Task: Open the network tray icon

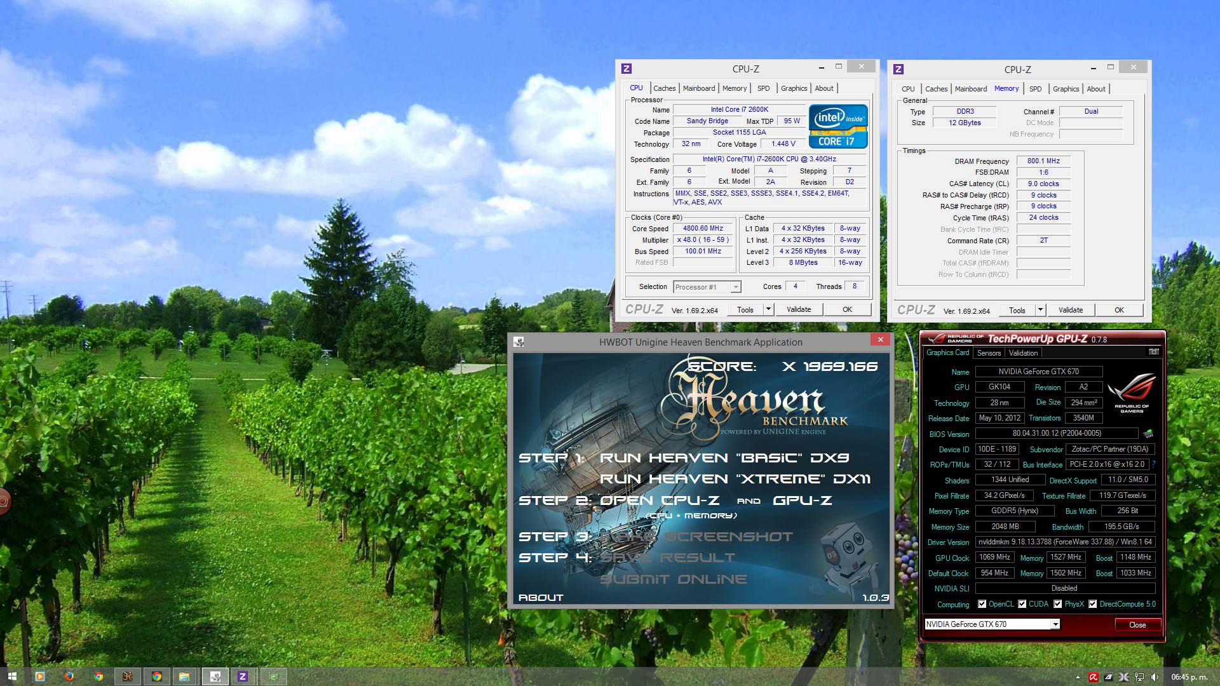Action: pos(1139,677)
